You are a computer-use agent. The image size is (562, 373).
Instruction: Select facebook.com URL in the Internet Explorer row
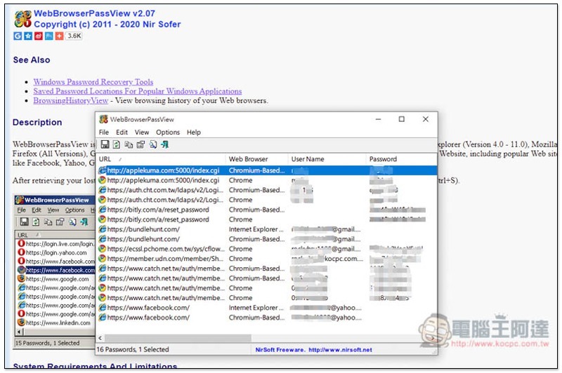pyautogui.click(x=148, y=308)
